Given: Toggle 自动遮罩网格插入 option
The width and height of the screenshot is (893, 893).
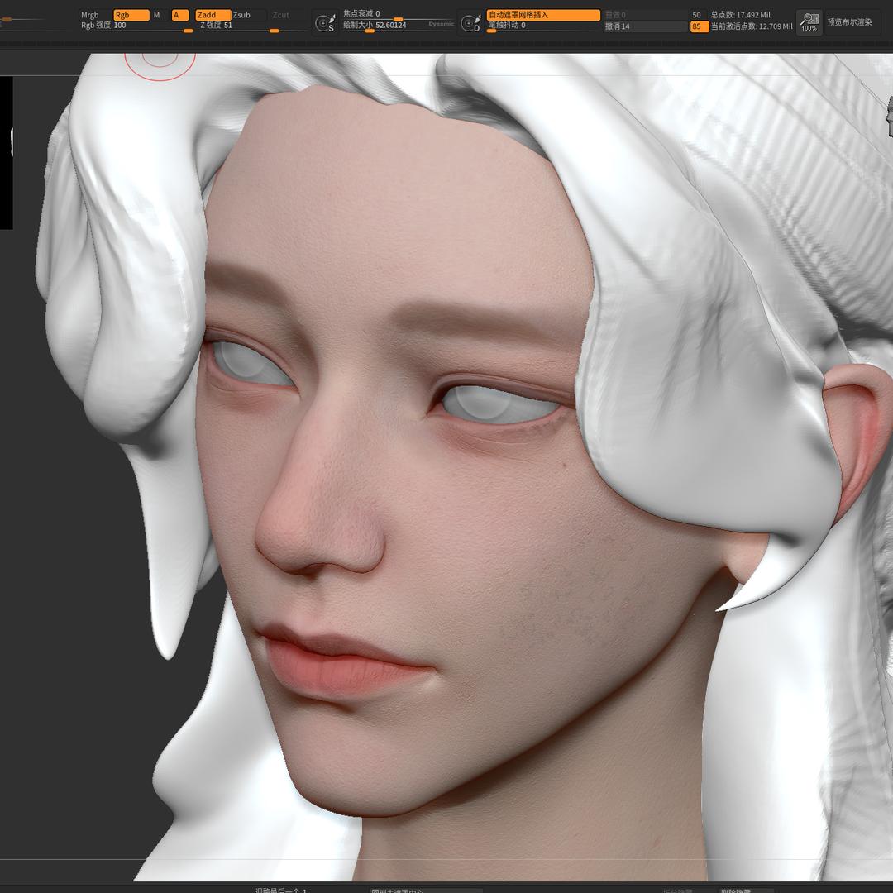Looking at the screenshot, I should click(542, 15).
